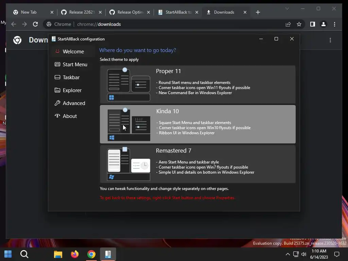Open the Windows Start button

click(x=8, y=254)
